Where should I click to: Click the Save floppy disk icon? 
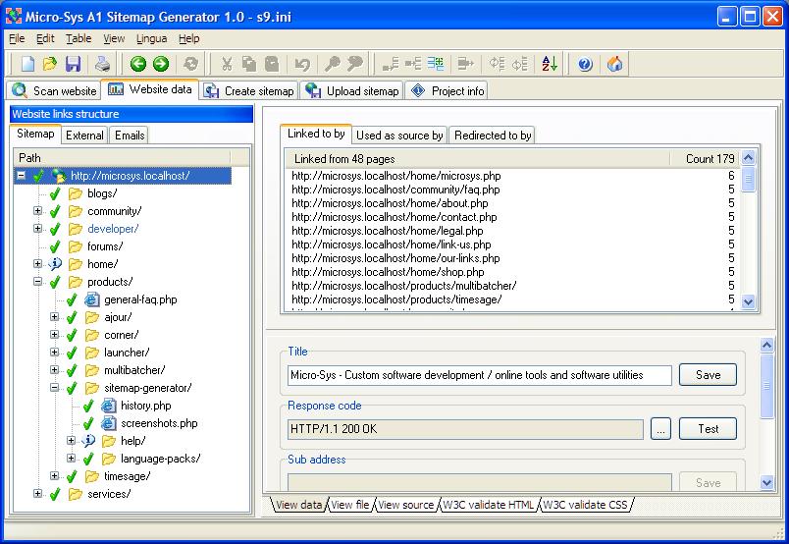click(x=73, y=64)
